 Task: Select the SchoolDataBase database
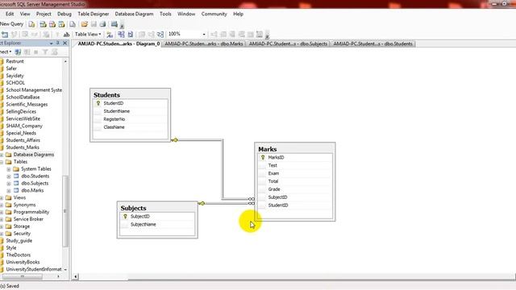(x=23, y=97)
